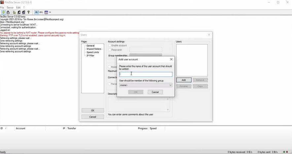Select the C:\ path display icon
292x154 pixels.
(41, 12)
